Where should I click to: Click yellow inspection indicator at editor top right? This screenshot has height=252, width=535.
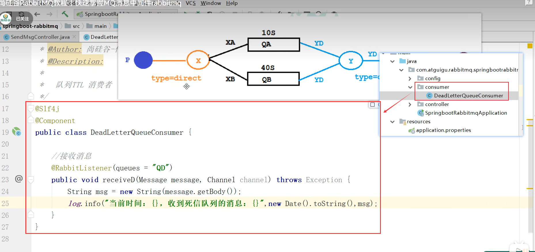click(530, 46)
